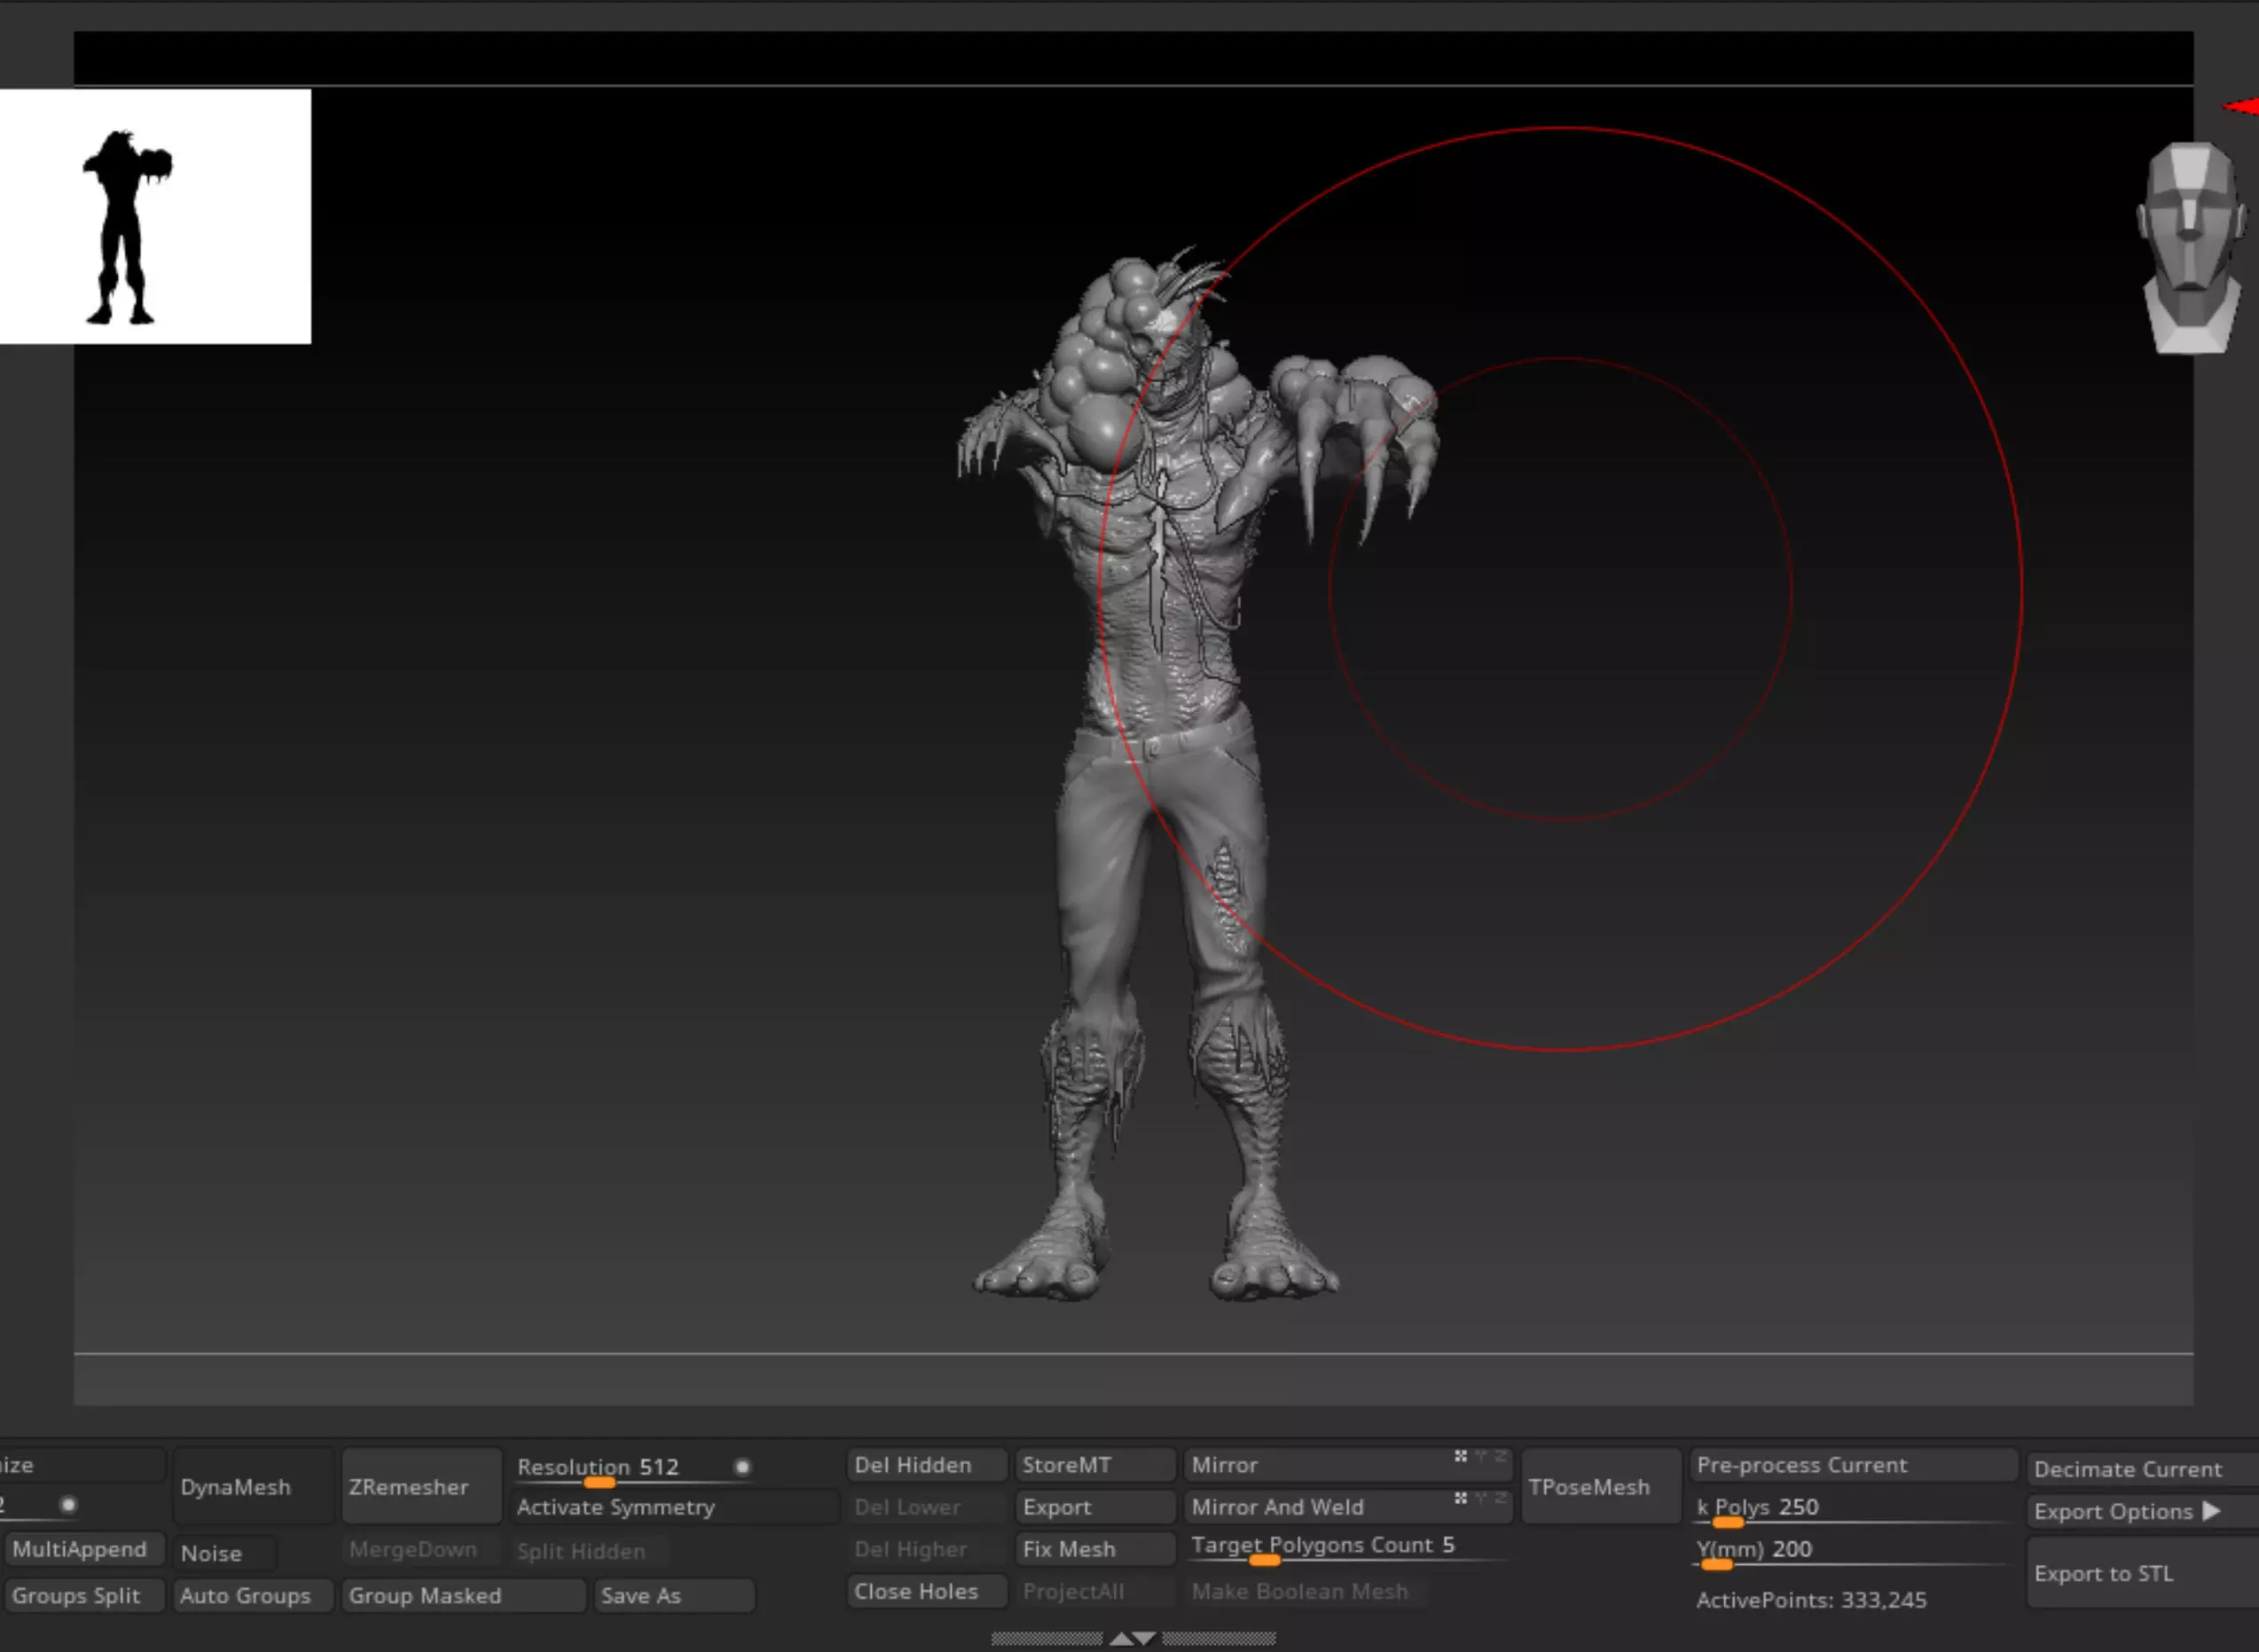The height and width of the screenshot is (1652, 2259).
Task: Enable Activate Symmetry
Action: pyautogui.click(x=675, y=1507)
